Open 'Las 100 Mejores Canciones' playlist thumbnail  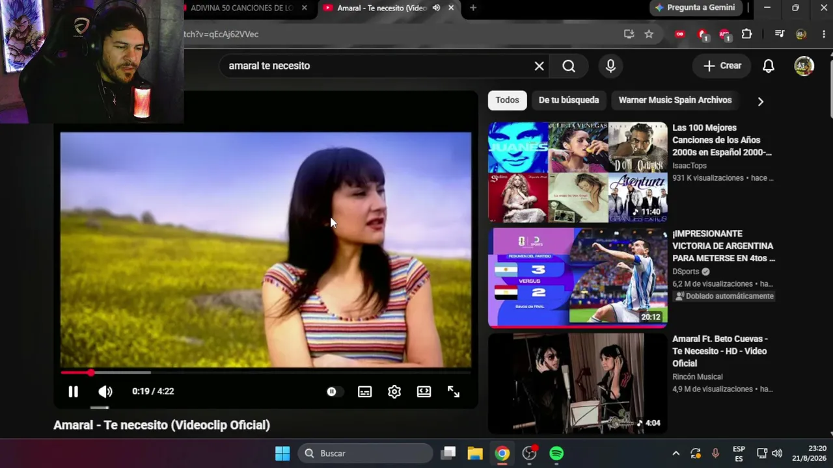click(578, 172)
